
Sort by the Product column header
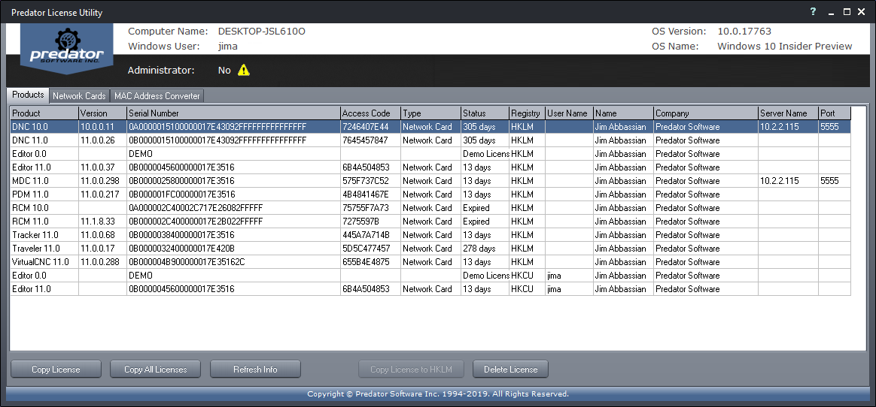point(43,113)
